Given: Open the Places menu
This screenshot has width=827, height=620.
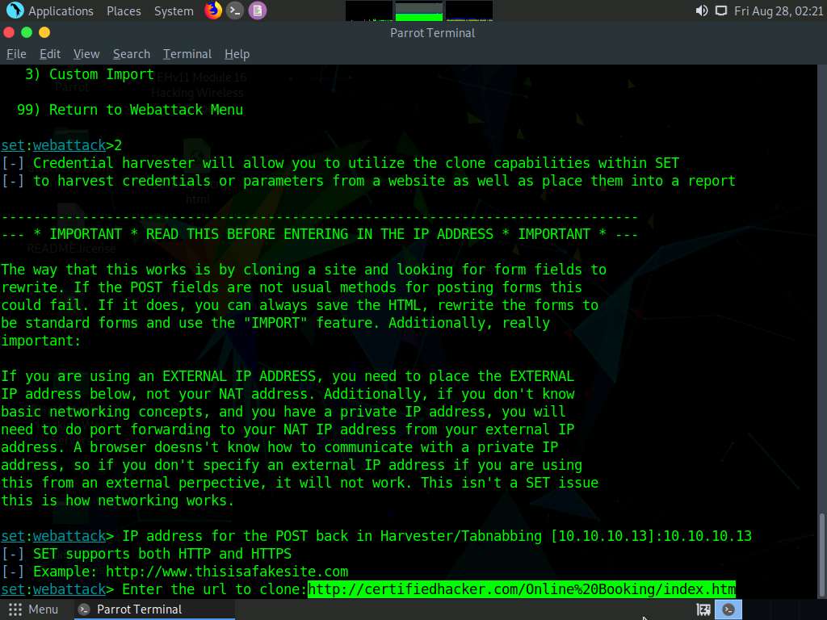Looking at the screenshot, I should (124, 10).
